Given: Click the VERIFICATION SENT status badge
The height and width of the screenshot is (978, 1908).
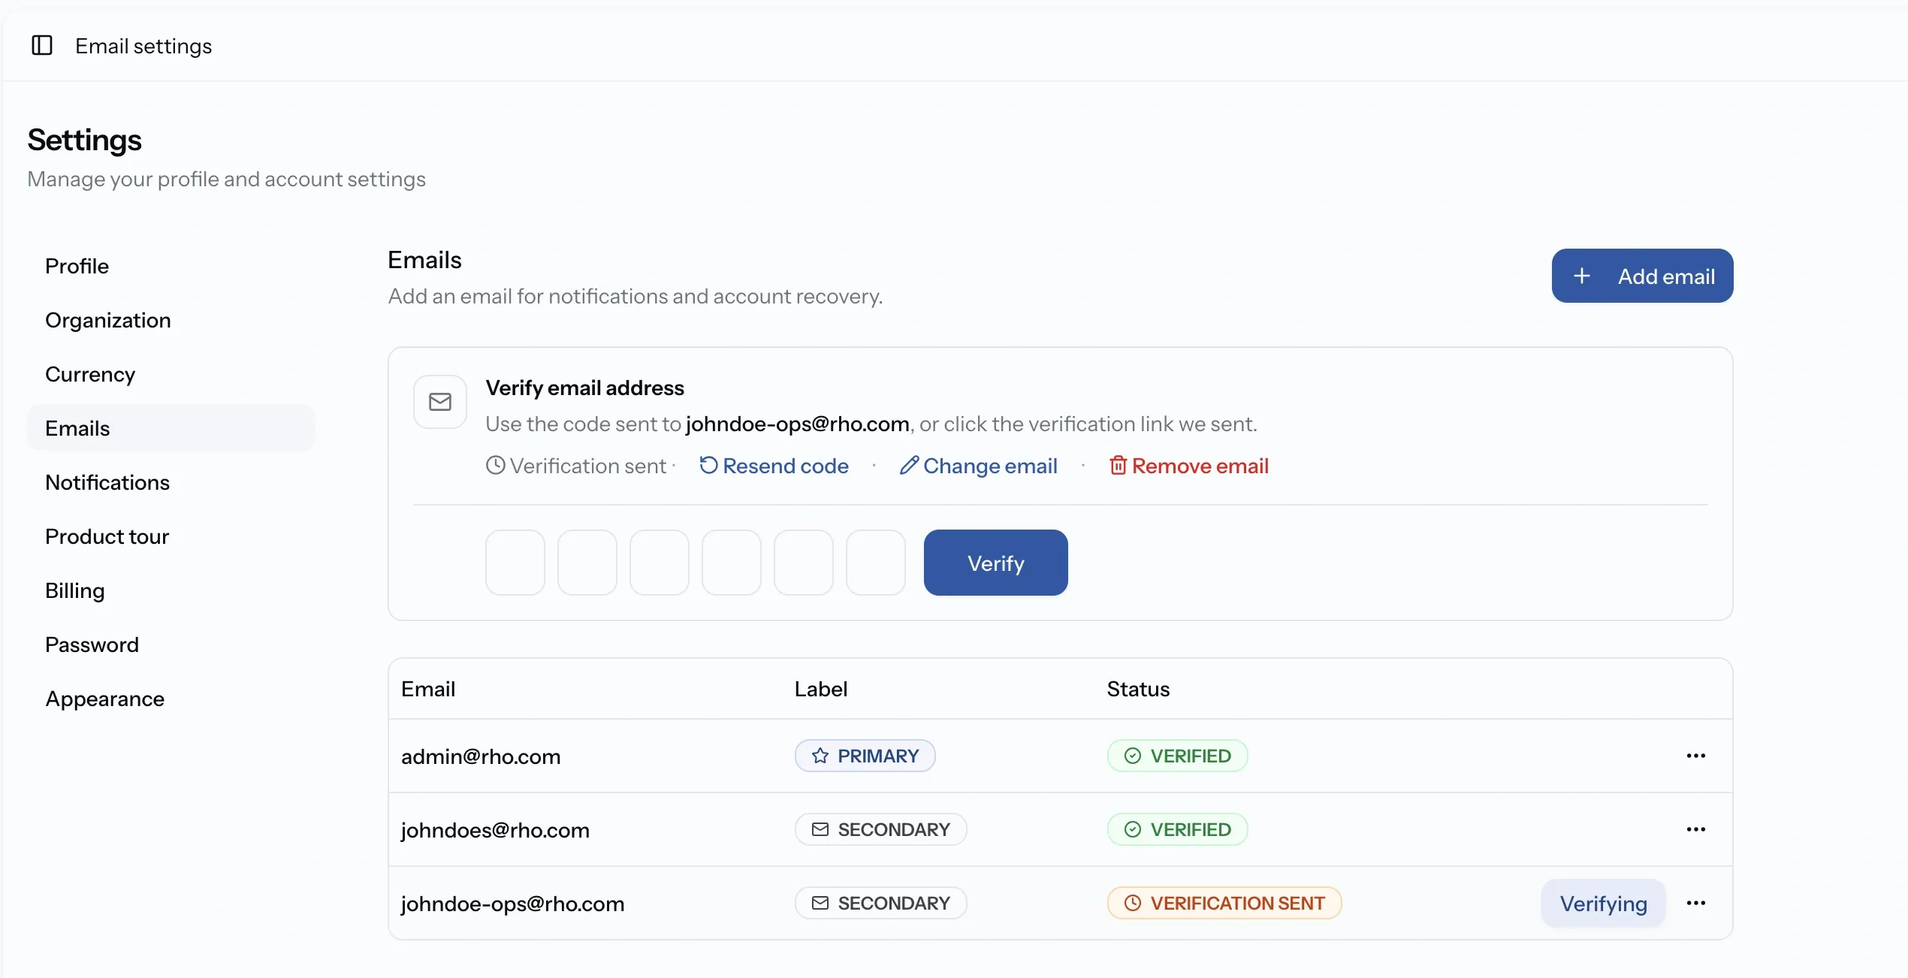Looking at the screenshot, I should 1224,903.
